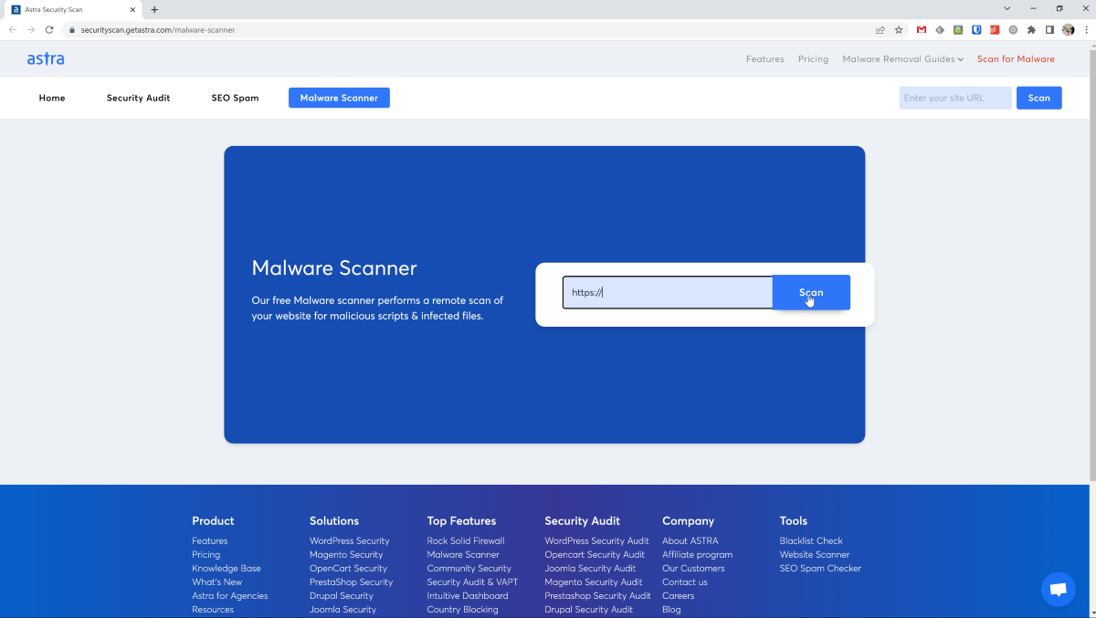
Task: Click the red striped extension icon
Action: [x=995, y=29]
